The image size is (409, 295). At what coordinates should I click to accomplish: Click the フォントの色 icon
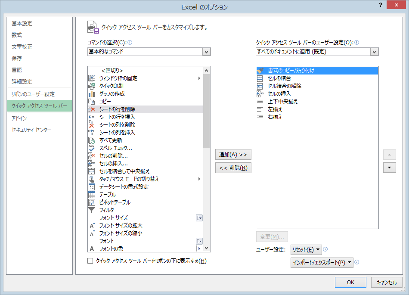[x=92, y=249]
